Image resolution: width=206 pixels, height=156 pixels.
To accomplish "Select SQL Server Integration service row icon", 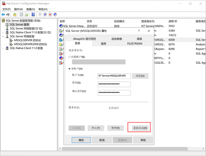I will (x=61, y=26).
